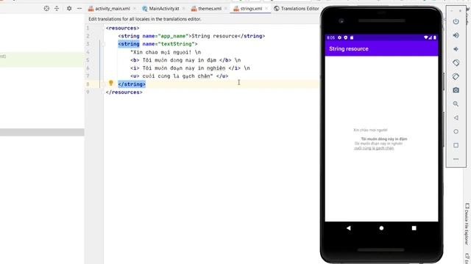Hide the project panel with minus icon

[79, 8]
